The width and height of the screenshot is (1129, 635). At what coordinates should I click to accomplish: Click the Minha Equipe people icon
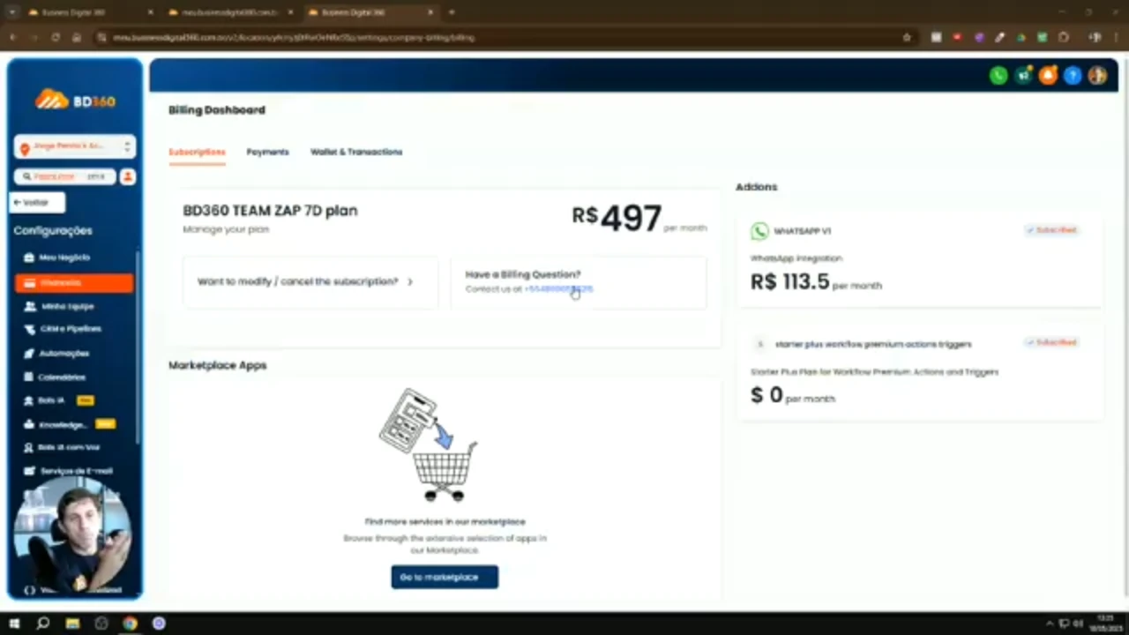click(x=30, y=306)
